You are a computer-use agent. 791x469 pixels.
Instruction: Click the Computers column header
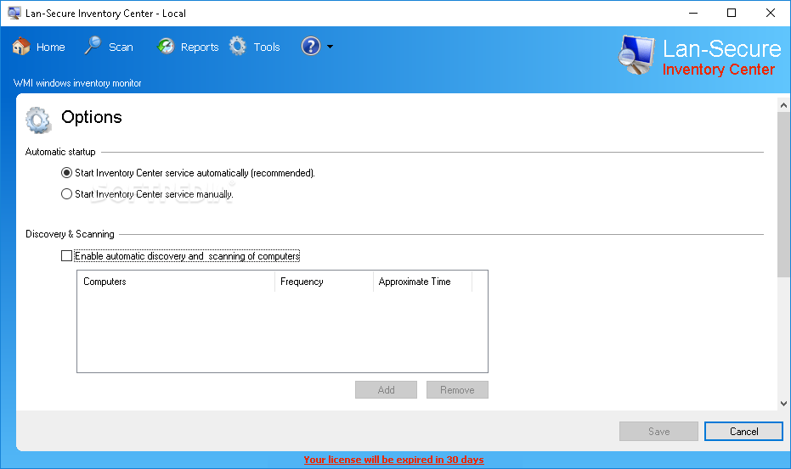[176, 282]
